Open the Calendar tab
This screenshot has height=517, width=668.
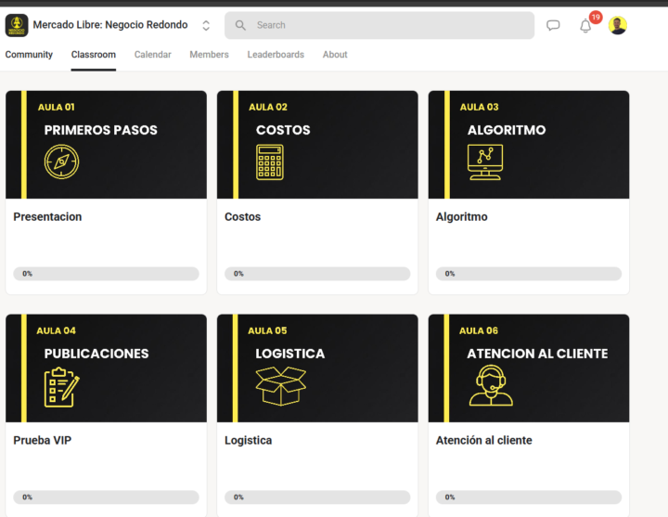[152, 55]
